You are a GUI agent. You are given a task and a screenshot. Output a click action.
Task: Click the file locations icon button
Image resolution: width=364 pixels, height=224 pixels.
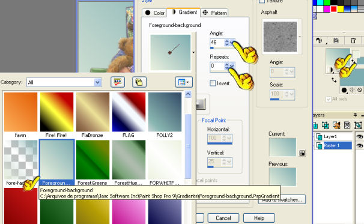[139, 82]
